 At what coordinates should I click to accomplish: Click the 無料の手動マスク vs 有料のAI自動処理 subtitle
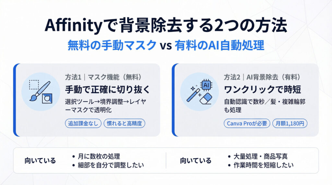click(166, 45)
